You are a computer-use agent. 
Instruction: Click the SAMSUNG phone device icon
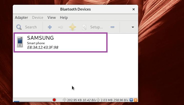20,42
